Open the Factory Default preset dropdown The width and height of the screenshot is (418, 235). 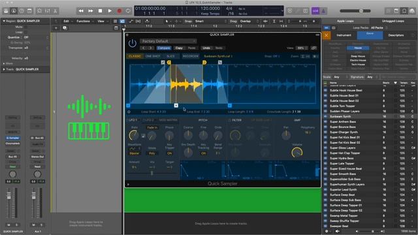point(169,41)
